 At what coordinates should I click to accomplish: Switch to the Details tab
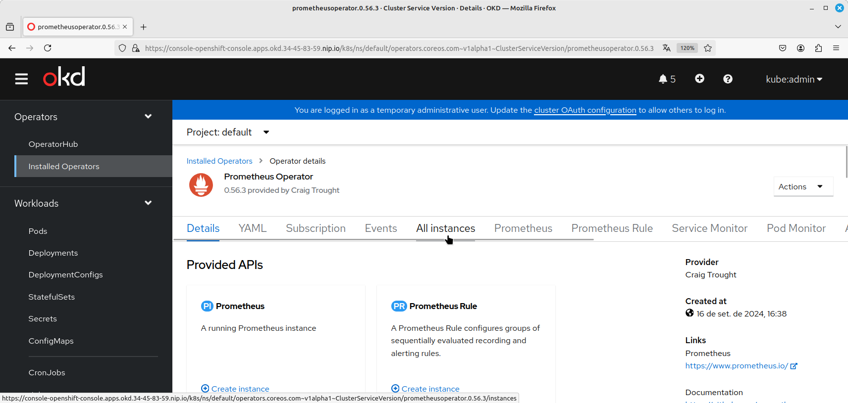click(203, 228)
